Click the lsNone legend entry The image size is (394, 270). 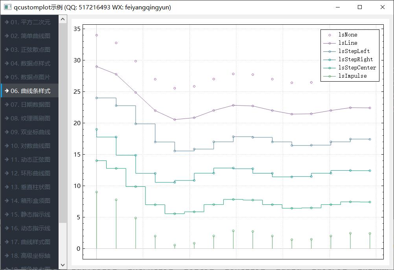(x=348, y=35)
